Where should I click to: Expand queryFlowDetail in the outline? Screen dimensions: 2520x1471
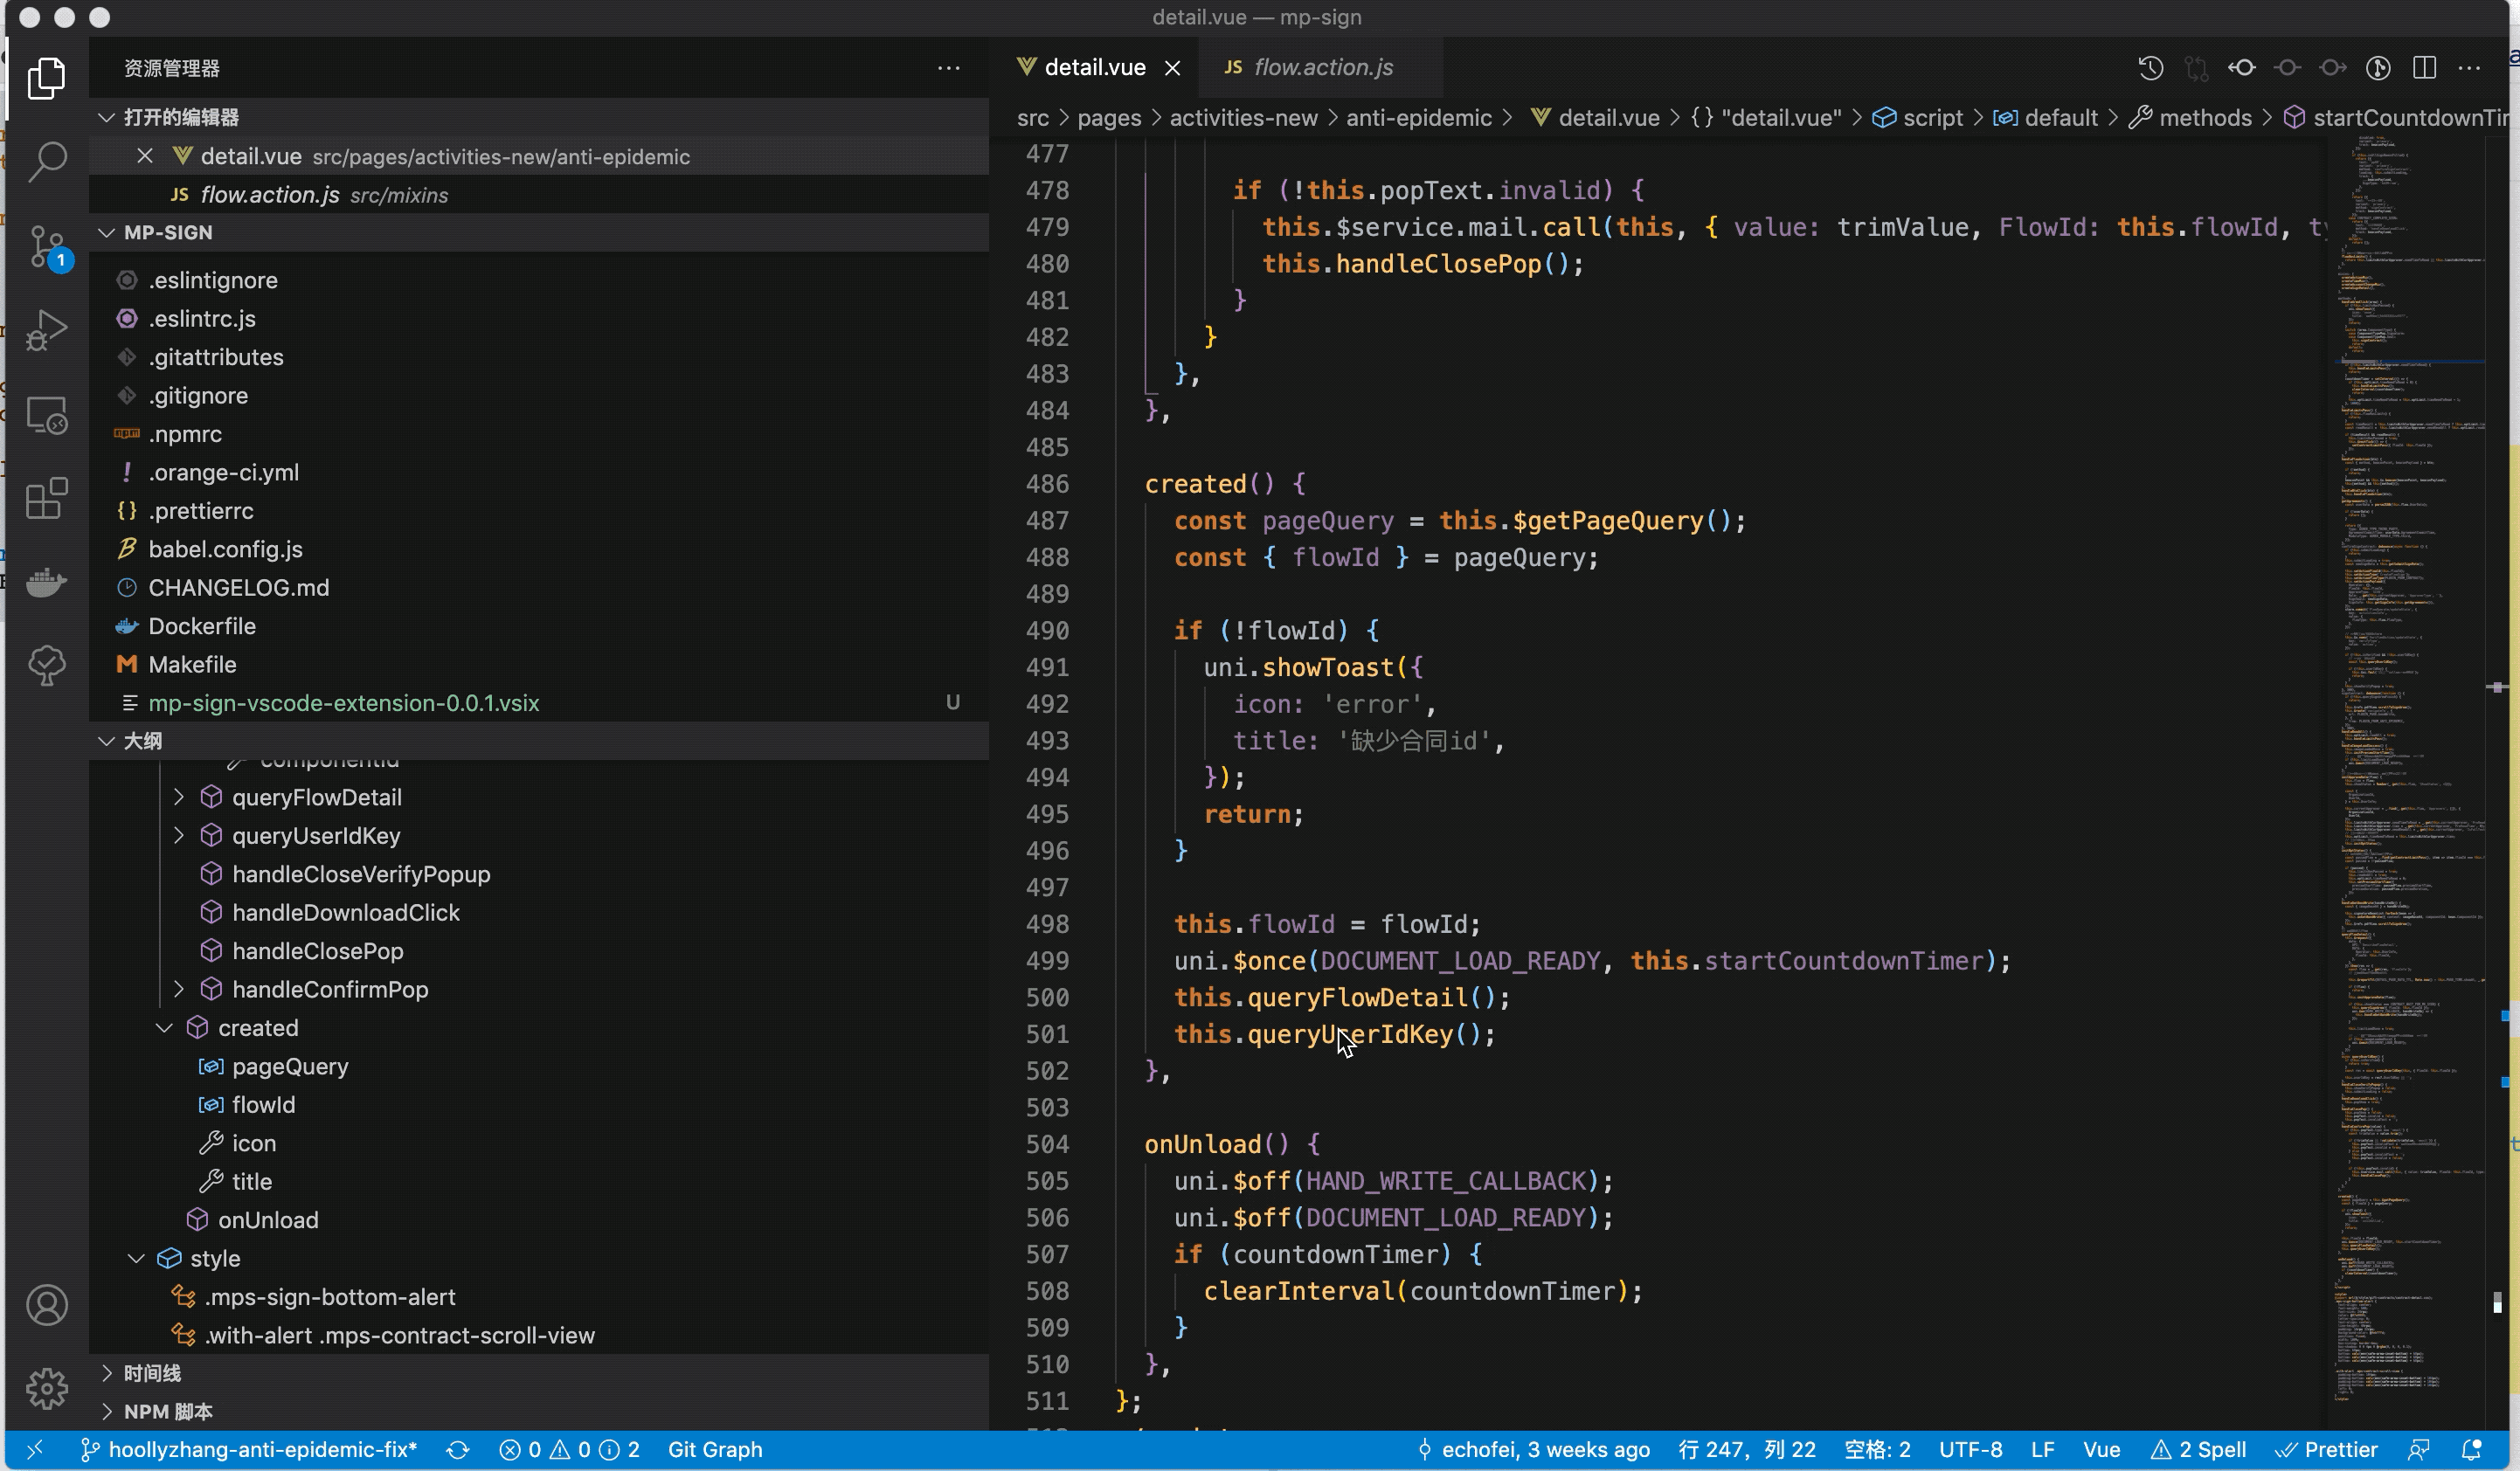[x=179, y=797]
